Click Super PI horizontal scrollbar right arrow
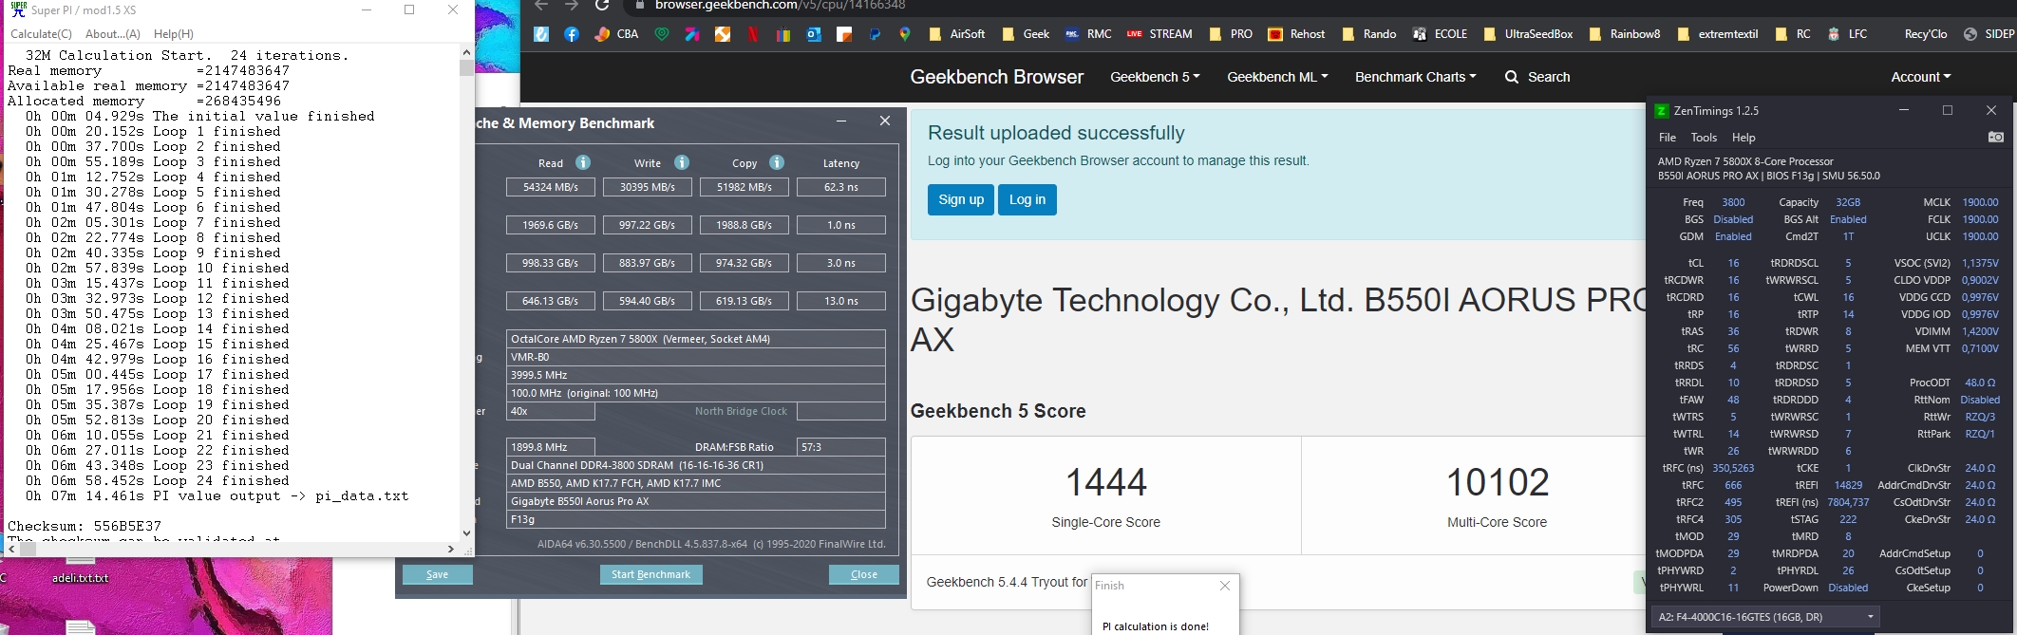Viewport: 2017px width, 635px height. [450, 549]
